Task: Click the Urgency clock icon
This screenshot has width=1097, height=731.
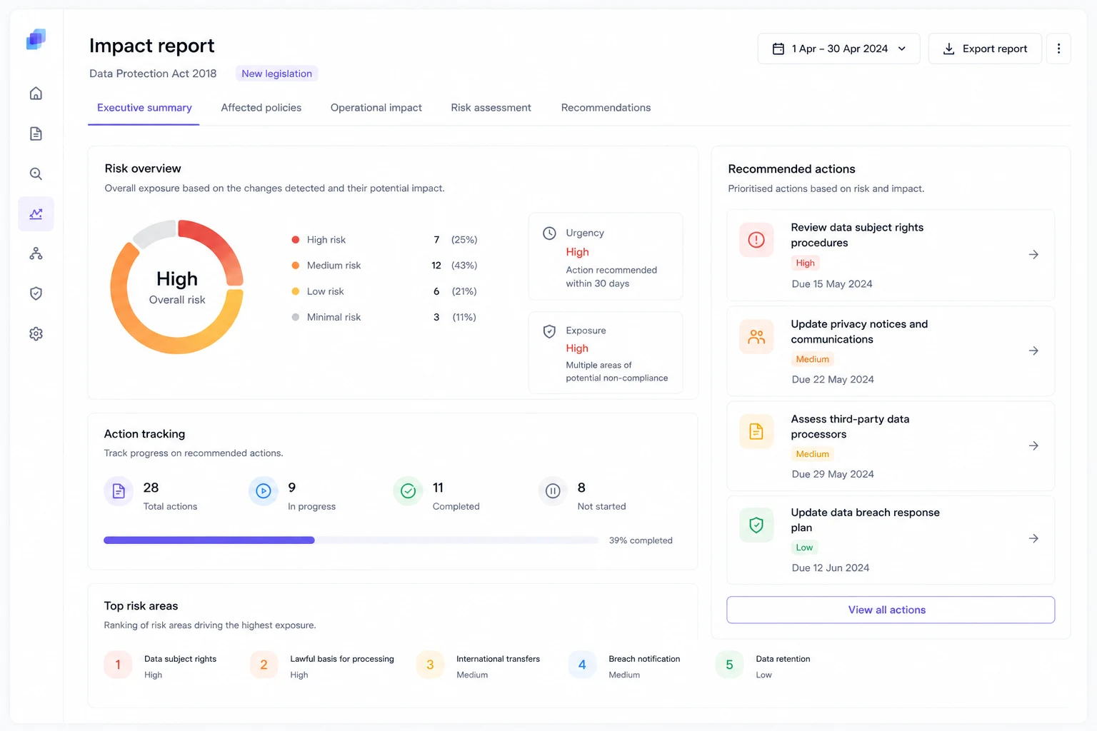Action: [x=549, y=233]
